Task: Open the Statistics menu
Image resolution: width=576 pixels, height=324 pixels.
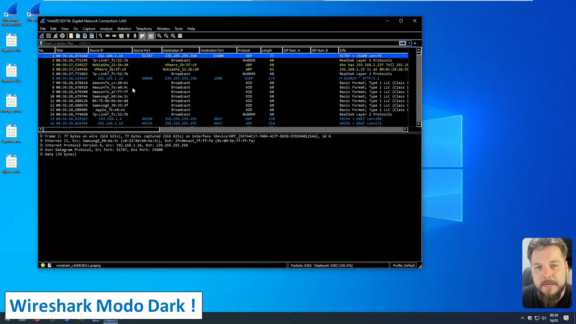Action: [124, 29]
